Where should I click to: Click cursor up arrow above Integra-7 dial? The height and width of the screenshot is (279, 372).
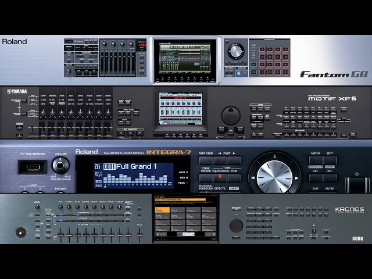click(274, 156)
